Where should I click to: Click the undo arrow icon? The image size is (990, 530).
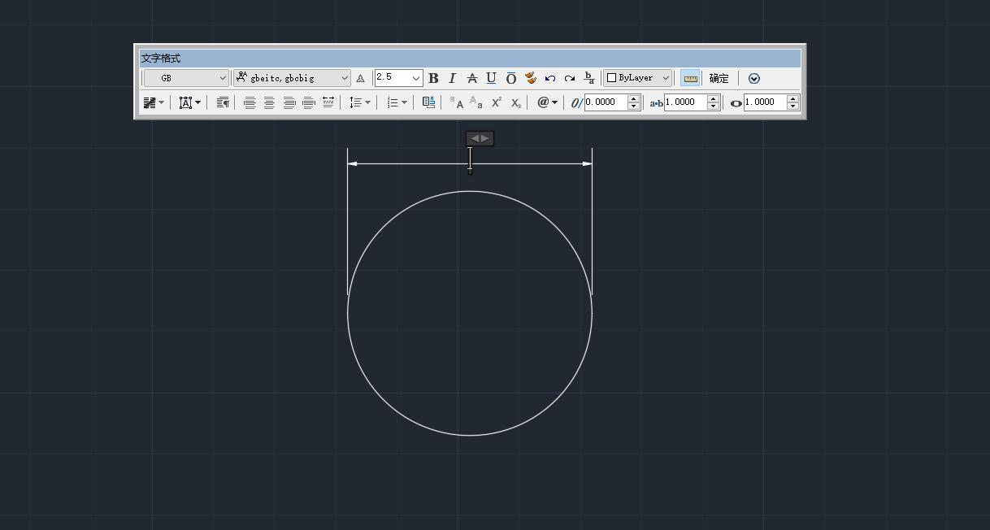click(550, 78)
